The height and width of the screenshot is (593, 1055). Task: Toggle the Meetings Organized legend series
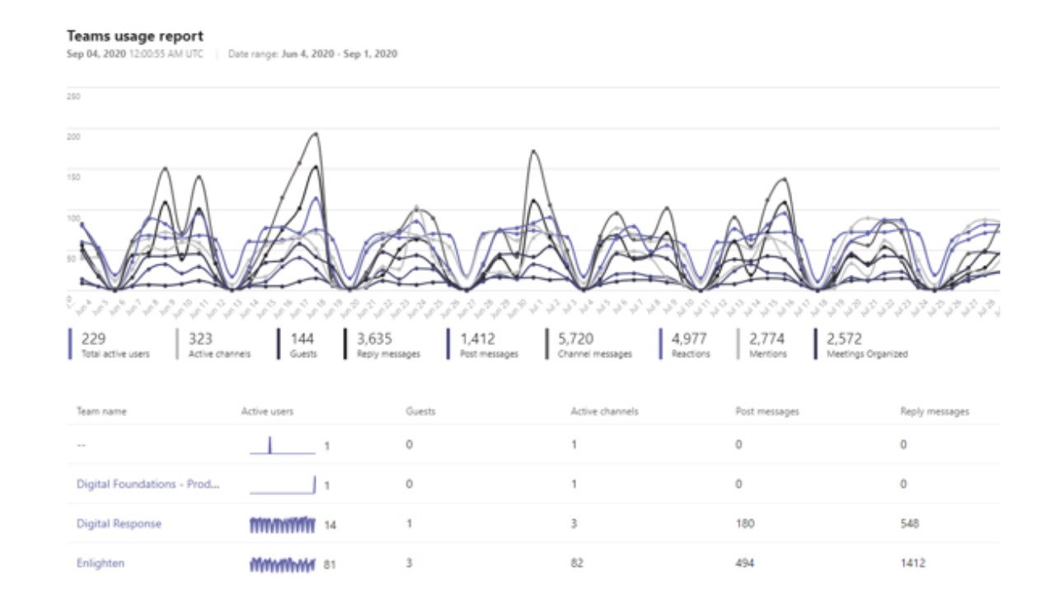pyautogui.click(x=861, y=344)
